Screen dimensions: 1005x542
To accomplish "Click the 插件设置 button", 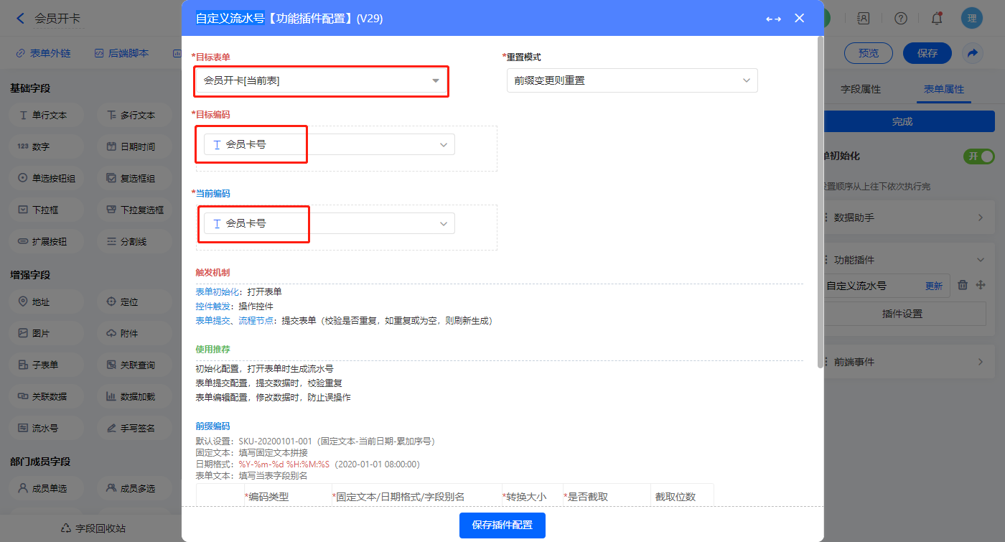I will [902, 314].
